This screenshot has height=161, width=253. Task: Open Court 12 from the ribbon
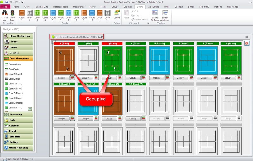pos(107,13)
